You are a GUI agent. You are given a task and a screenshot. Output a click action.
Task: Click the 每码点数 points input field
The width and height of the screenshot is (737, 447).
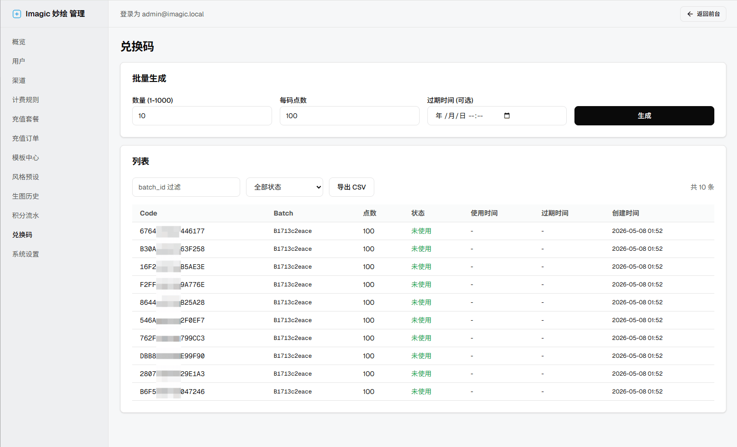coord(350,116)
